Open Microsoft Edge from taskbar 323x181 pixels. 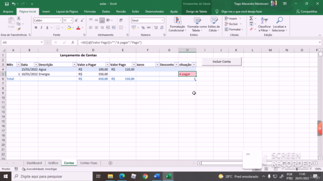click(x=122, y=176)
